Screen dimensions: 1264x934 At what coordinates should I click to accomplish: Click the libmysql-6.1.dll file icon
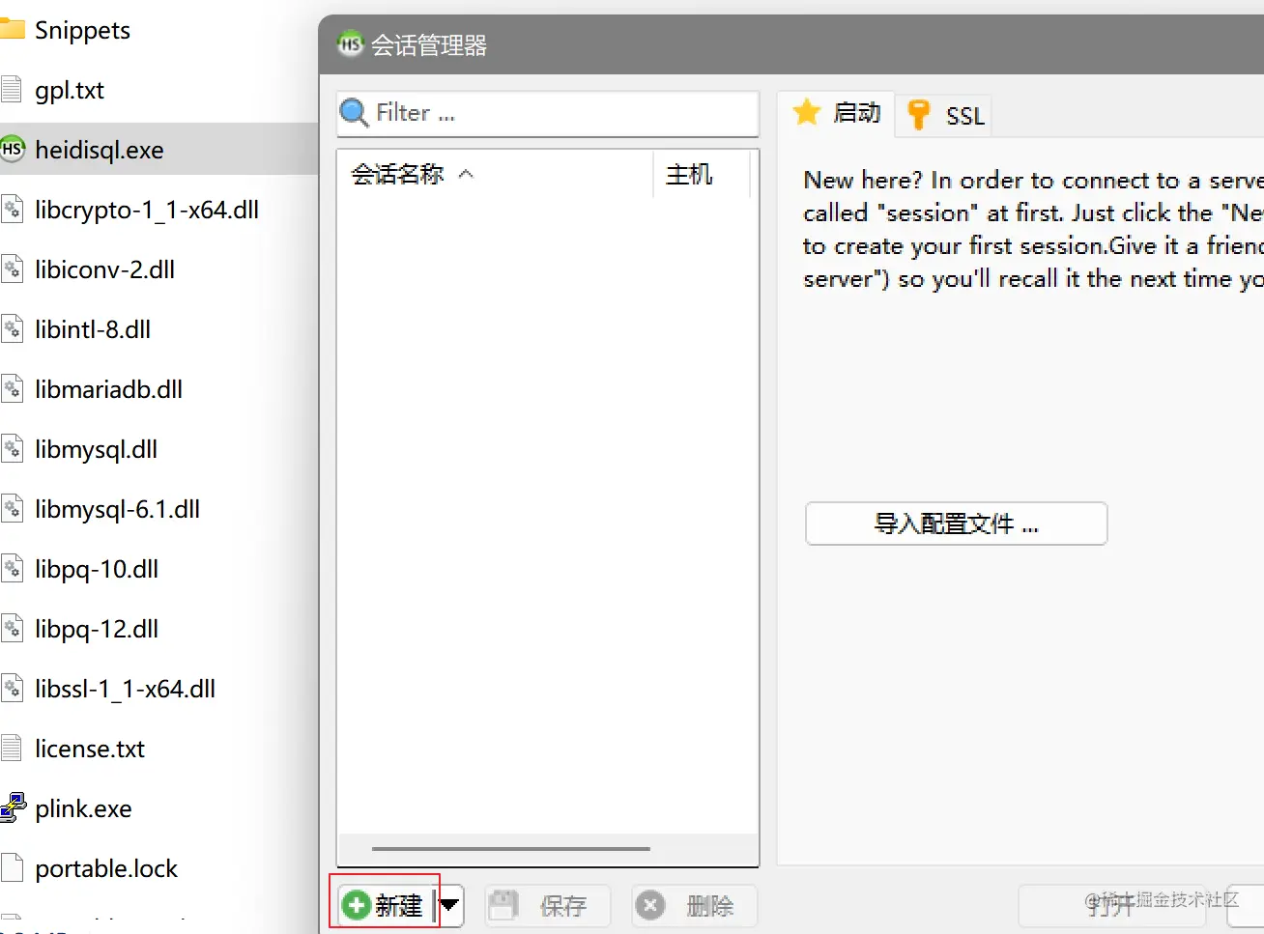[x=12, y=509]
